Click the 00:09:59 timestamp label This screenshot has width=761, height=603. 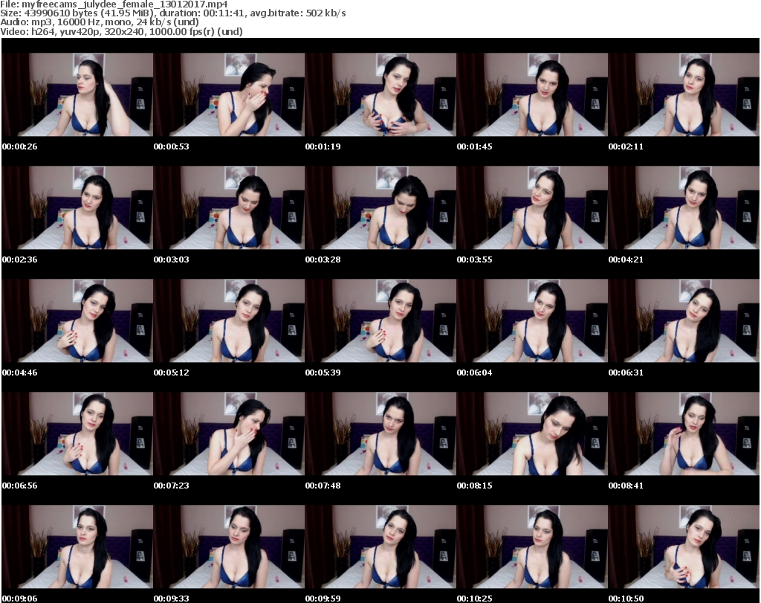tap(323, 599)
